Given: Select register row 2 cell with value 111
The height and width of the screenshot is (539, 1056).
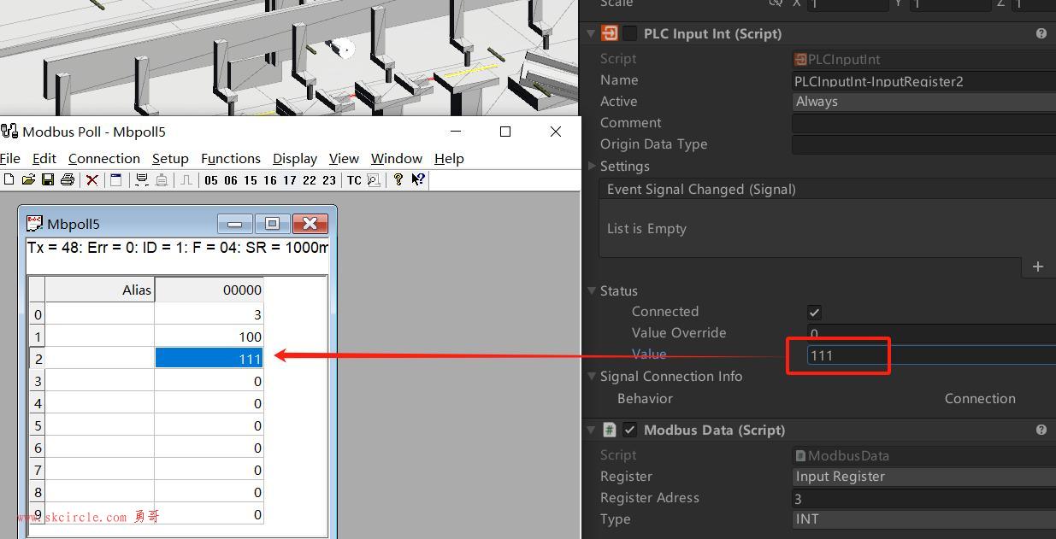Looking at the screenshot, I should 209,359.
